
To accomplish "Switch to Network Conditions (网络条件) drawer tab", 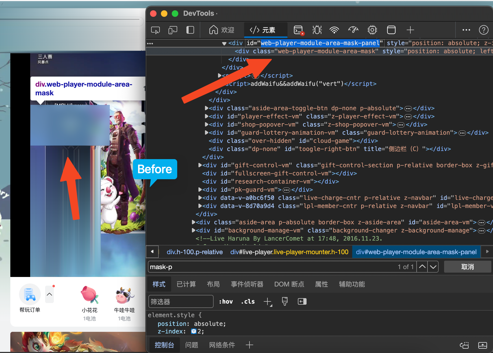I will pos(222,345).
